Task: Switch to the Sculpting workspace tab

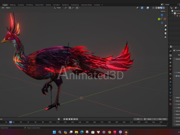Action: click(x=21, y=5)
